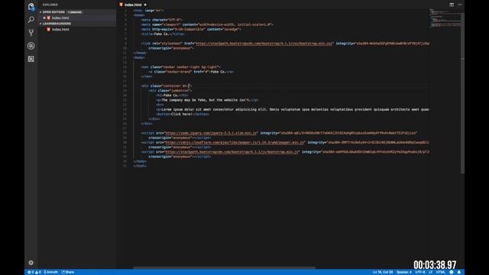Open the Debug view icon
This screenshot has height=275, width=489.
tap(31, 46)
